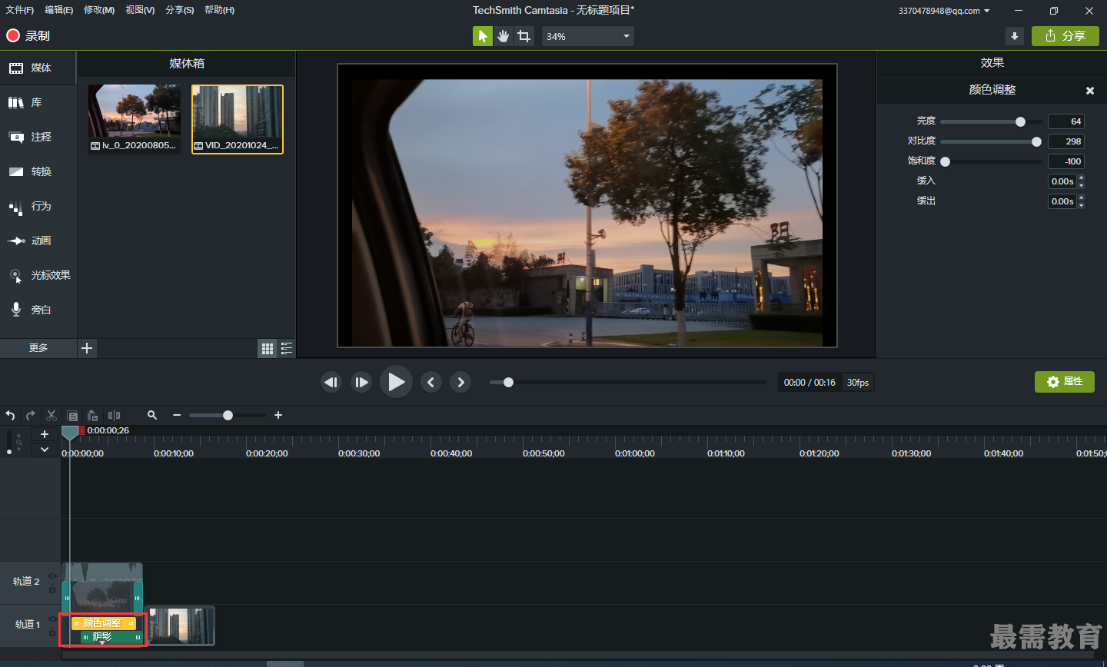Open the 修改(M) menu
The height and width of the screenshot is (667, 1107).
click(x=99, y=10)
